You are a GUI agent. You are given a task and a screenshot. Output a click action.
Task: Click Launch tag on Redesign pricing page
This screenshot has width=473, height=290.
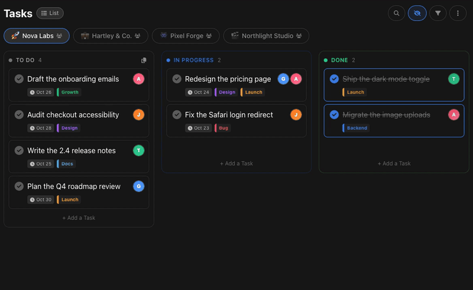(x=252, y=92)
